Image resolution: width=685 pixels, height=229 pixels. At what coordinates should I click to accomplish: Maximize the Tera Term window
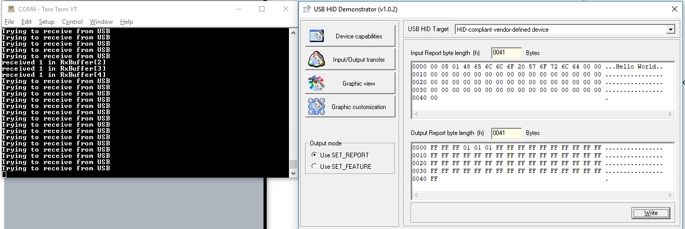coord(262,9)
